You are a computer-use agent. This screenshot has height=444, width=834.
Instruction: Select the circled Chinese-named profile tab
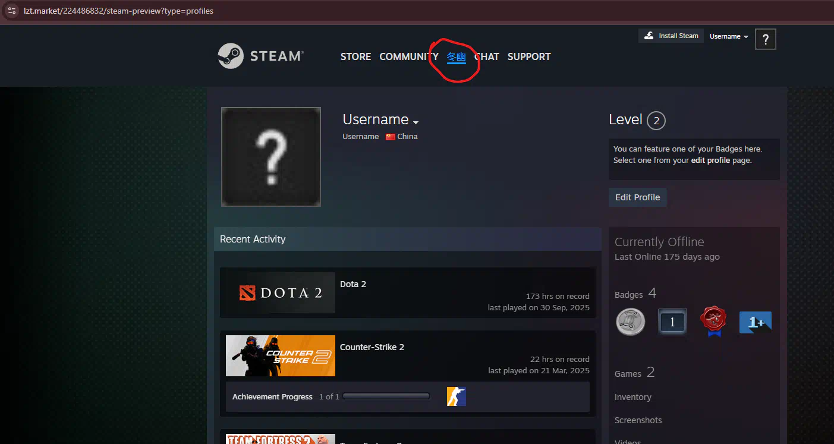tap(456, 57)
